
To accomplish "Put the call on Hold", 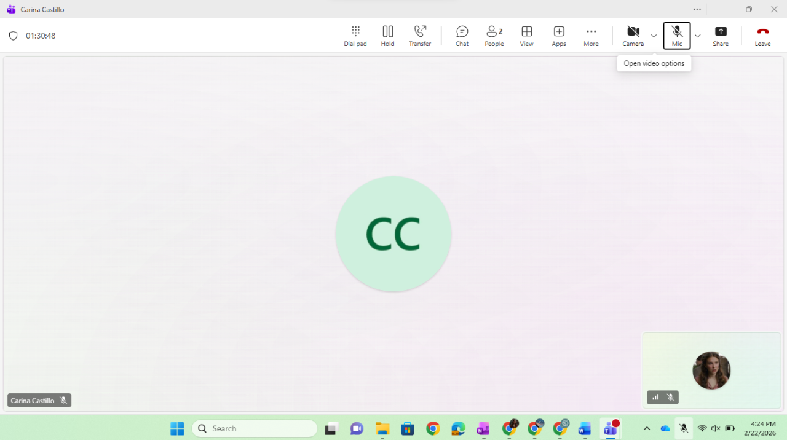I will coord(387,36).
